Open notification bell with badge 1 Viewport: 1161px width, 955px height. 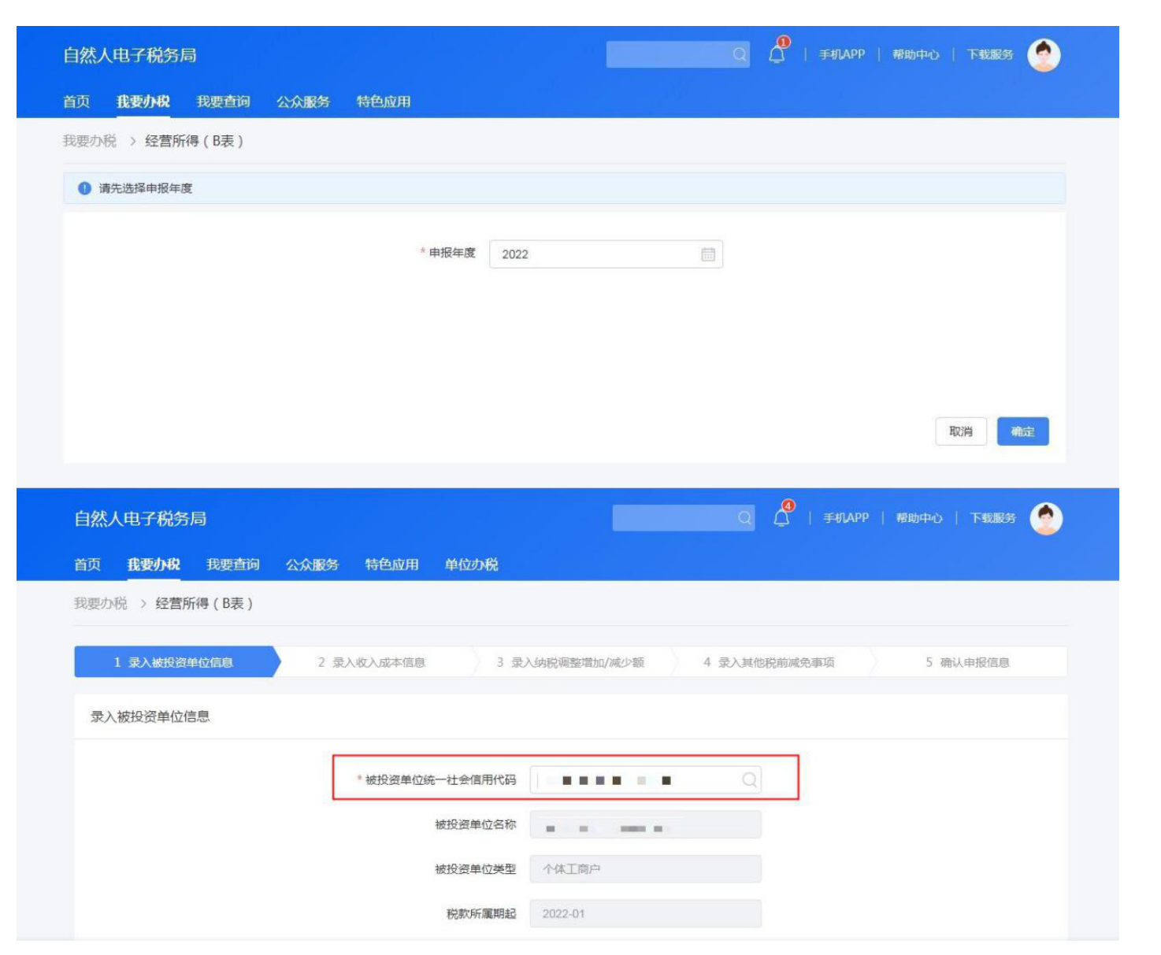[x=778, y=52]
